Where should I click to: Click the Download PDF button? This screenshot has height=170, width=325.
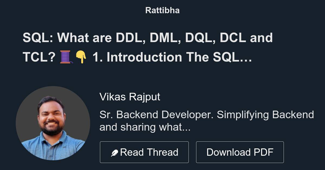click(x=240, y=152)
